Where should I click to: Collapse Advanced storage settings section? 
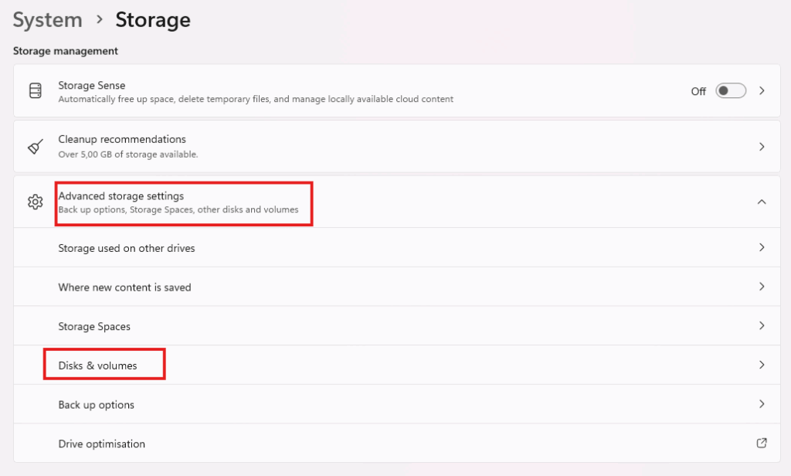762,202
